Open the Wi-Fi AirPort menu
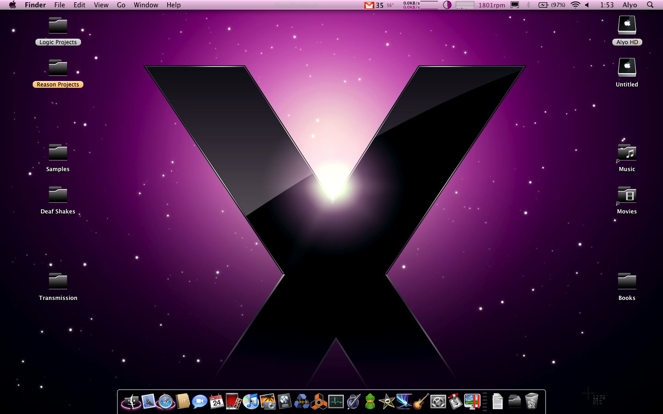663x414 pixels. pos(575,5)
